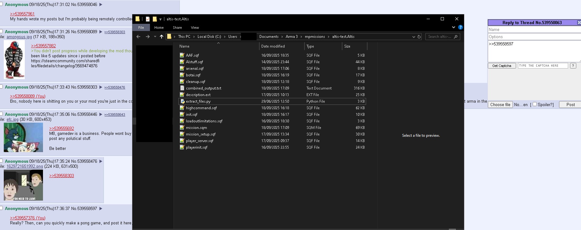Select the player_server.sqf file icon
Image resolution: width=581 pixels, height=230 pixels.
[182, 141]
